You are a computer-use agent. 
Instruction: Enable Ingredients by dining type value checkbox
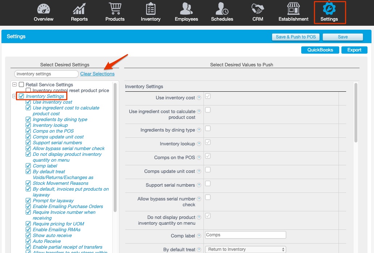click(208, 129)
